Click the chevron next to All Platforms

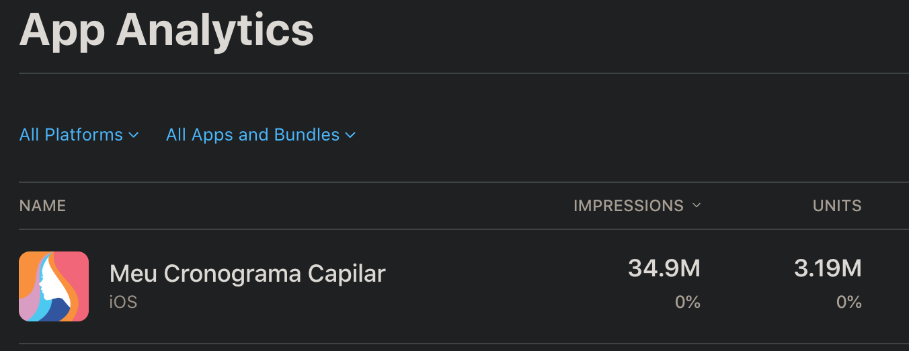pos(133,135)
